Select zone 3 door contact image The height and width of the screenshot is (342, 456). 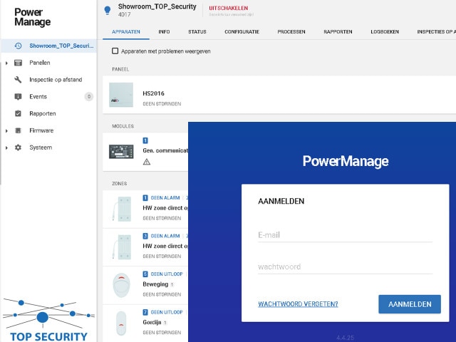pyautogui.click(x=122, y=247)
